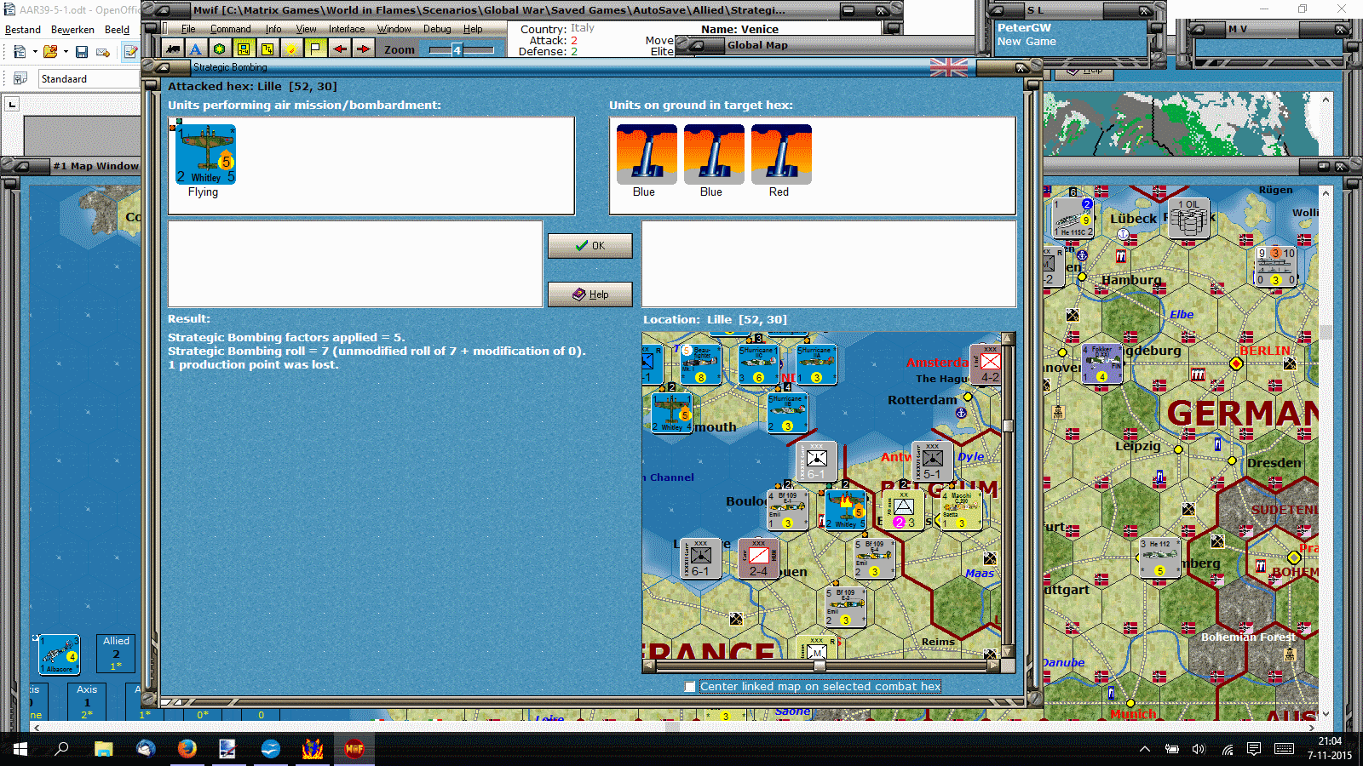Click the Axis 1 impulse box

87,702
